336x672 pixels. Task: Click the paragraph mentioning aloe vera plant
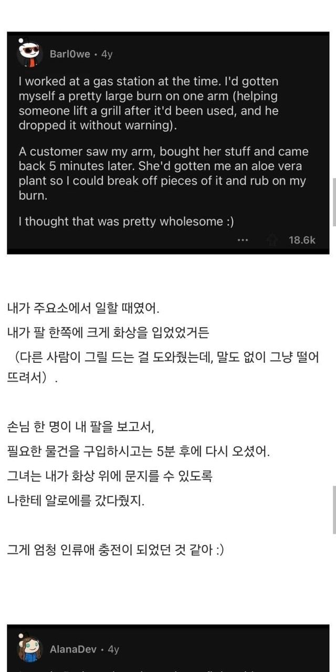click(163, 173)
